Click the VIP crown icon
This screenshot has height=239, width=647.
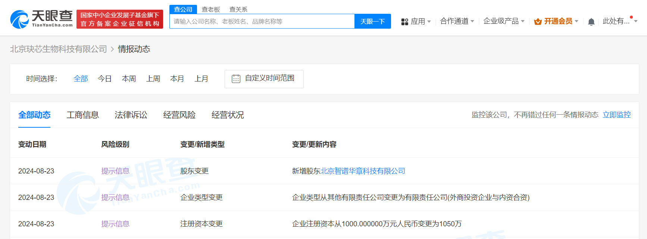(x=538, y=22)
